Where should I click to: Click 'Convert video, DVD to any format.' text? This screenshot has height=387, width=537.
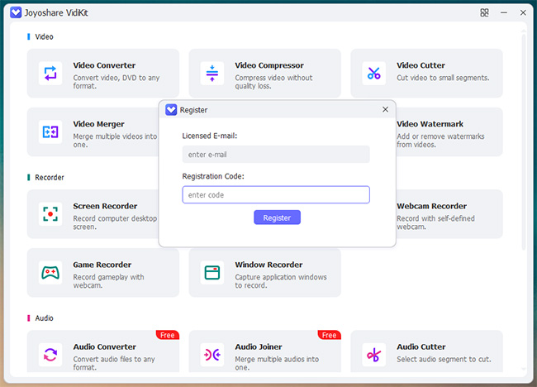point(116,82)
